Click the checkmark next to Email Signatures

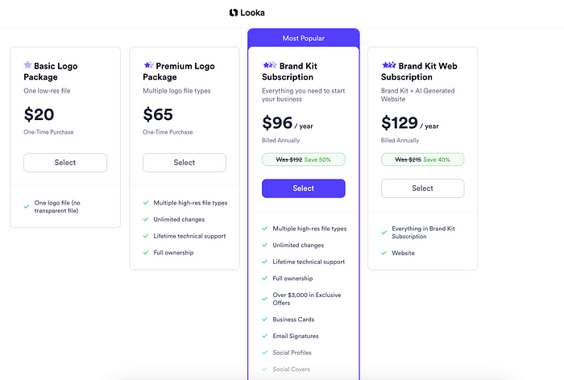pos(265,336)
